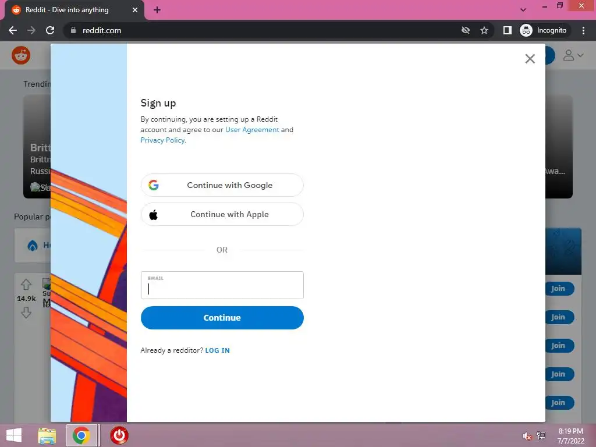Open the Privacy Policy link

[x=163, y=140]
